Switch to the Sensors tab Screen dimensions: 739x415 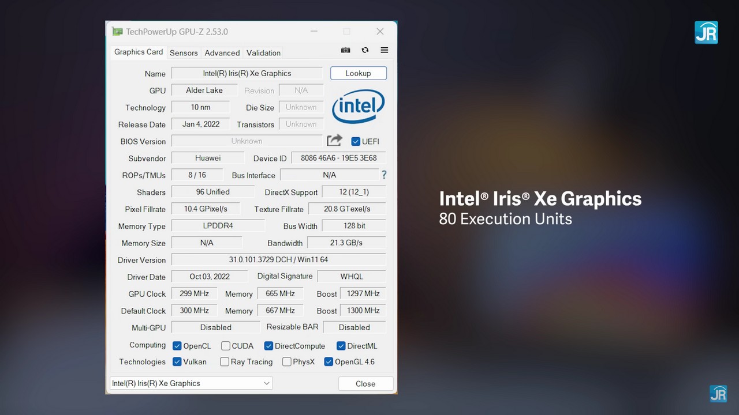(184, 52)
